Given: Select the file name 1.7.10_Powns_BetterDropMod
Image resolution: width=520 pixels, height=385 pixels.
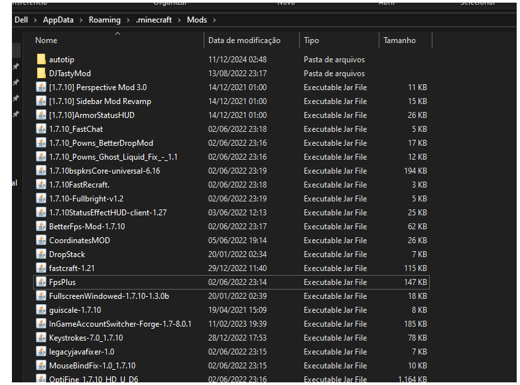Looking at the screenshot, I should click(101, 143).
